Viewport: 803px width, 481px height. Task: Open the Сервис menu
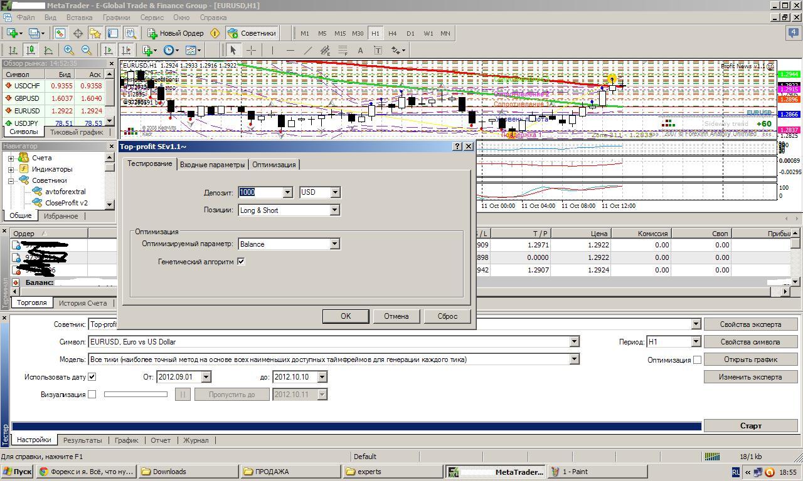coord(152,18)
